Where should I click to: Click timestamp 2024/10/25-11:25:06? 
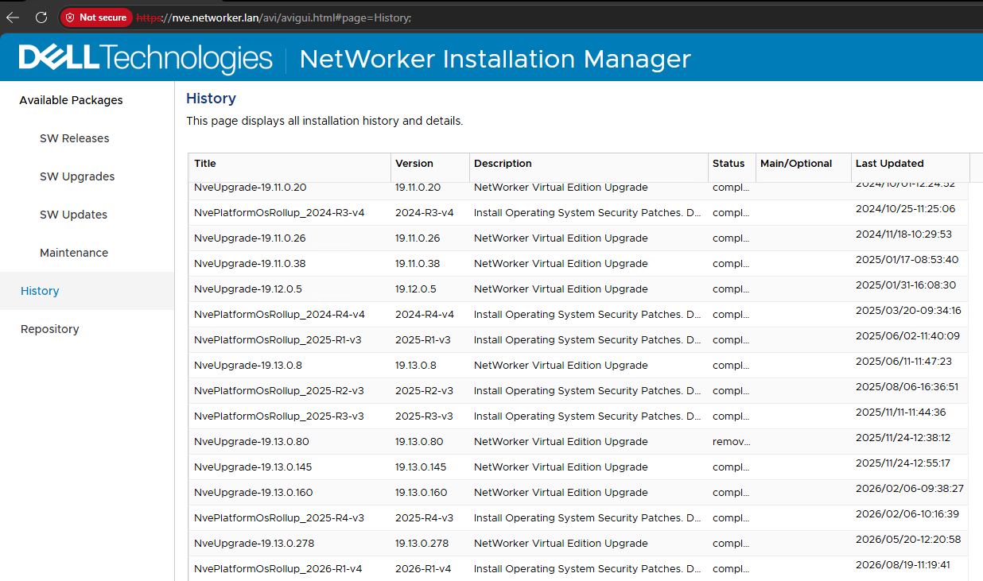906,208
